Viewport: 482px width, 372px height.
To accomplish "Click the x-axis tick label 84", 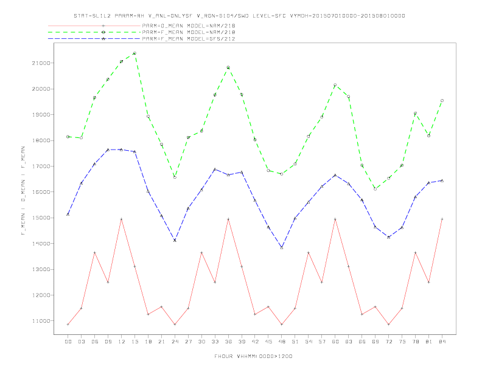I will tap(442, 342).
